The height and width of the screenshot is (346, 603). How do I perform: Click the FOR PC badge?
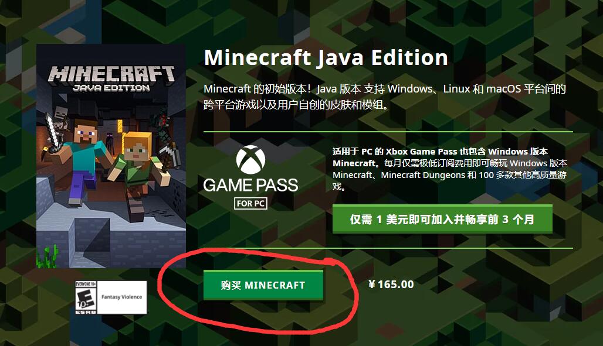click(250, 204)
